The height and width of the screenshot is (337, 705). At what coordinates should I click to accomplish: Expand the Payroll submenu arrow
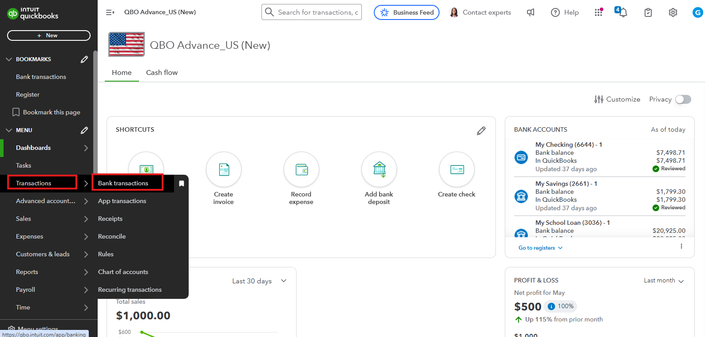tap(86, 290)
